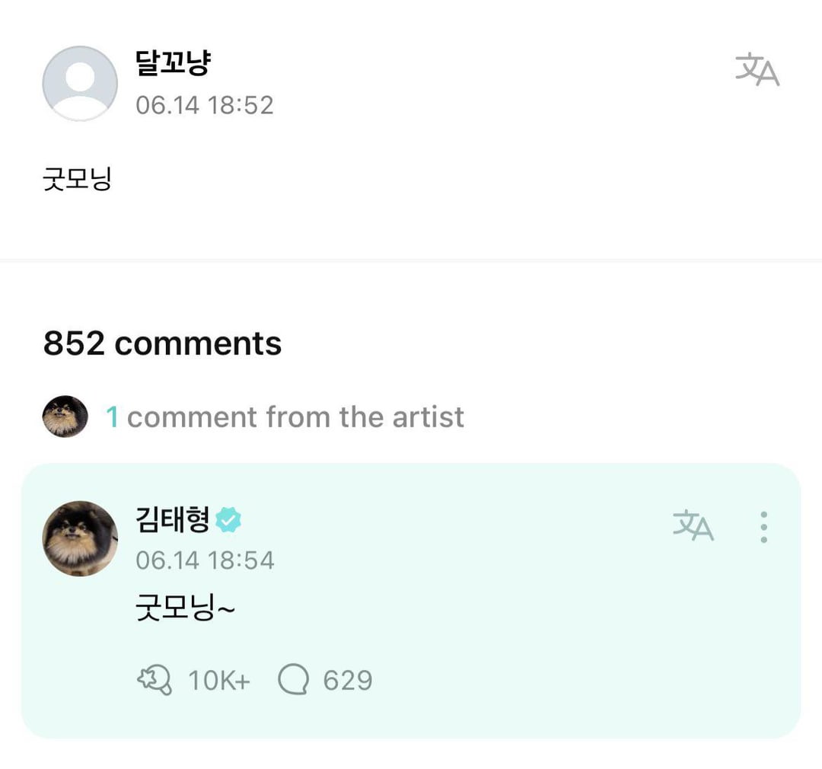Open more options on artist comment

coord(763,526)
